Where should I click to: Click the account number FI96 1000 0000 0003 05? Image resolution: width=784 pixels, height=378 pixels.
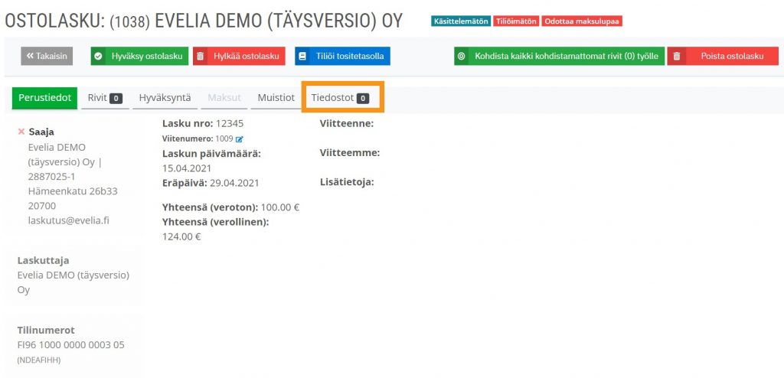pos(71,345)
